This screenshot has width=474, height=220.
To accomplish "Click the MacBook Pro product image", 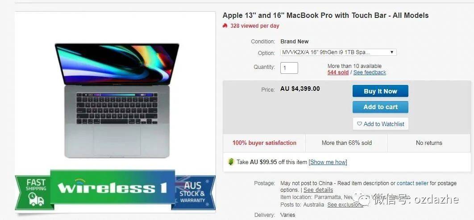I will [116, 101].
